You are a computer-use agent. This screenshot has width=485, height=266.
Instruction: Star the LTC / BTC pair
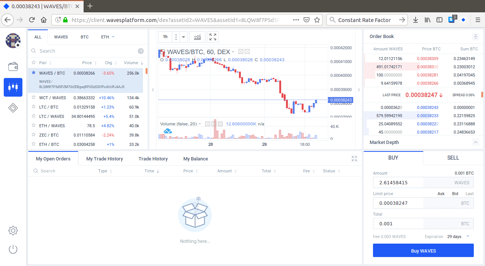pyautogui.click(x=34, y=107)
